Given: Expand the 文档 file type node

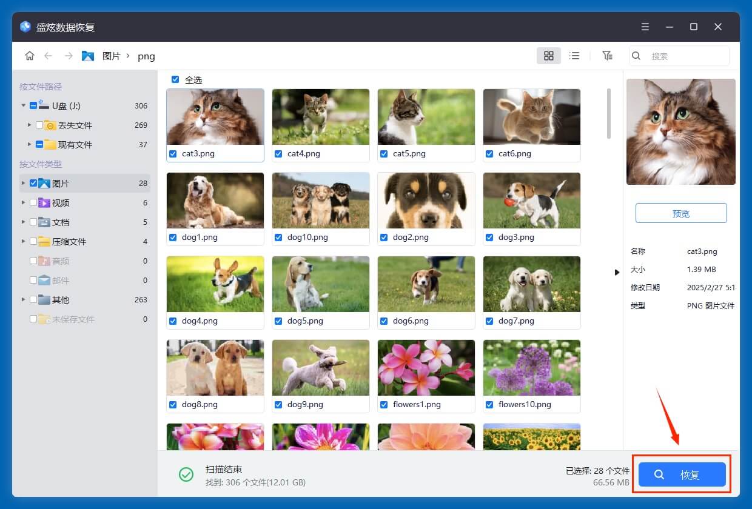Looking at the screenshot, I should (24, 222).
